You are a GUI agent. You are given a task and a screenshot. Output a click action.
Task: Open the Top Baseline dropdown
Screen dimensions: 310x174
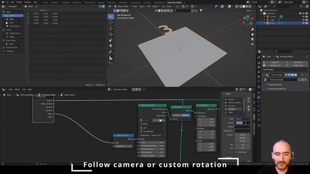point(153,131)
